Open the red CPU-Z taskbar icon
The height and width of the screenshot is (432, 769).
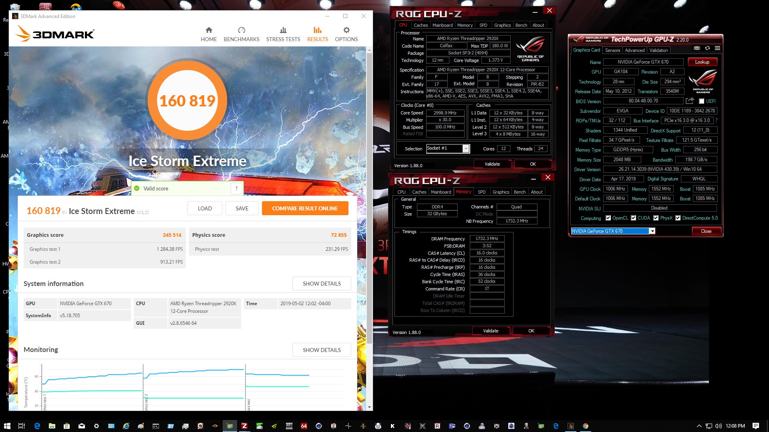pos(244,426)
